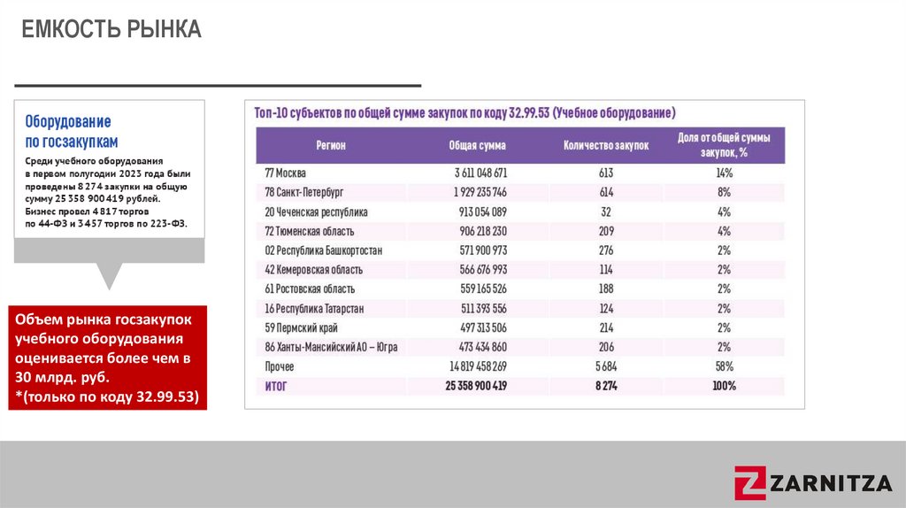The image size is (906, 508).
Task: Click the total 25 358 900 419 in table
Action: coord(476,386)
